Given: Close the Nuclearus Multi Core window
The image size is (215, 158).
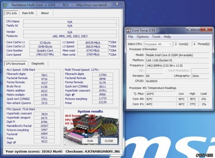Looking at the screenshot, I should pos(117,4).
